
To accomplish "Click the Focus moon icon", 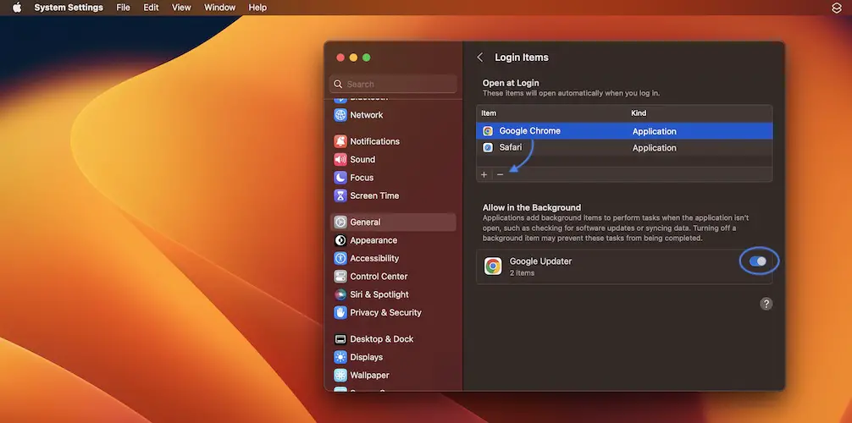I will click(x=340, y=178).
